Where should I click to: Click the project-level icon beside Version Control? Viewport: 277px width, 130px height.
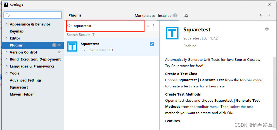click(60, 52)
